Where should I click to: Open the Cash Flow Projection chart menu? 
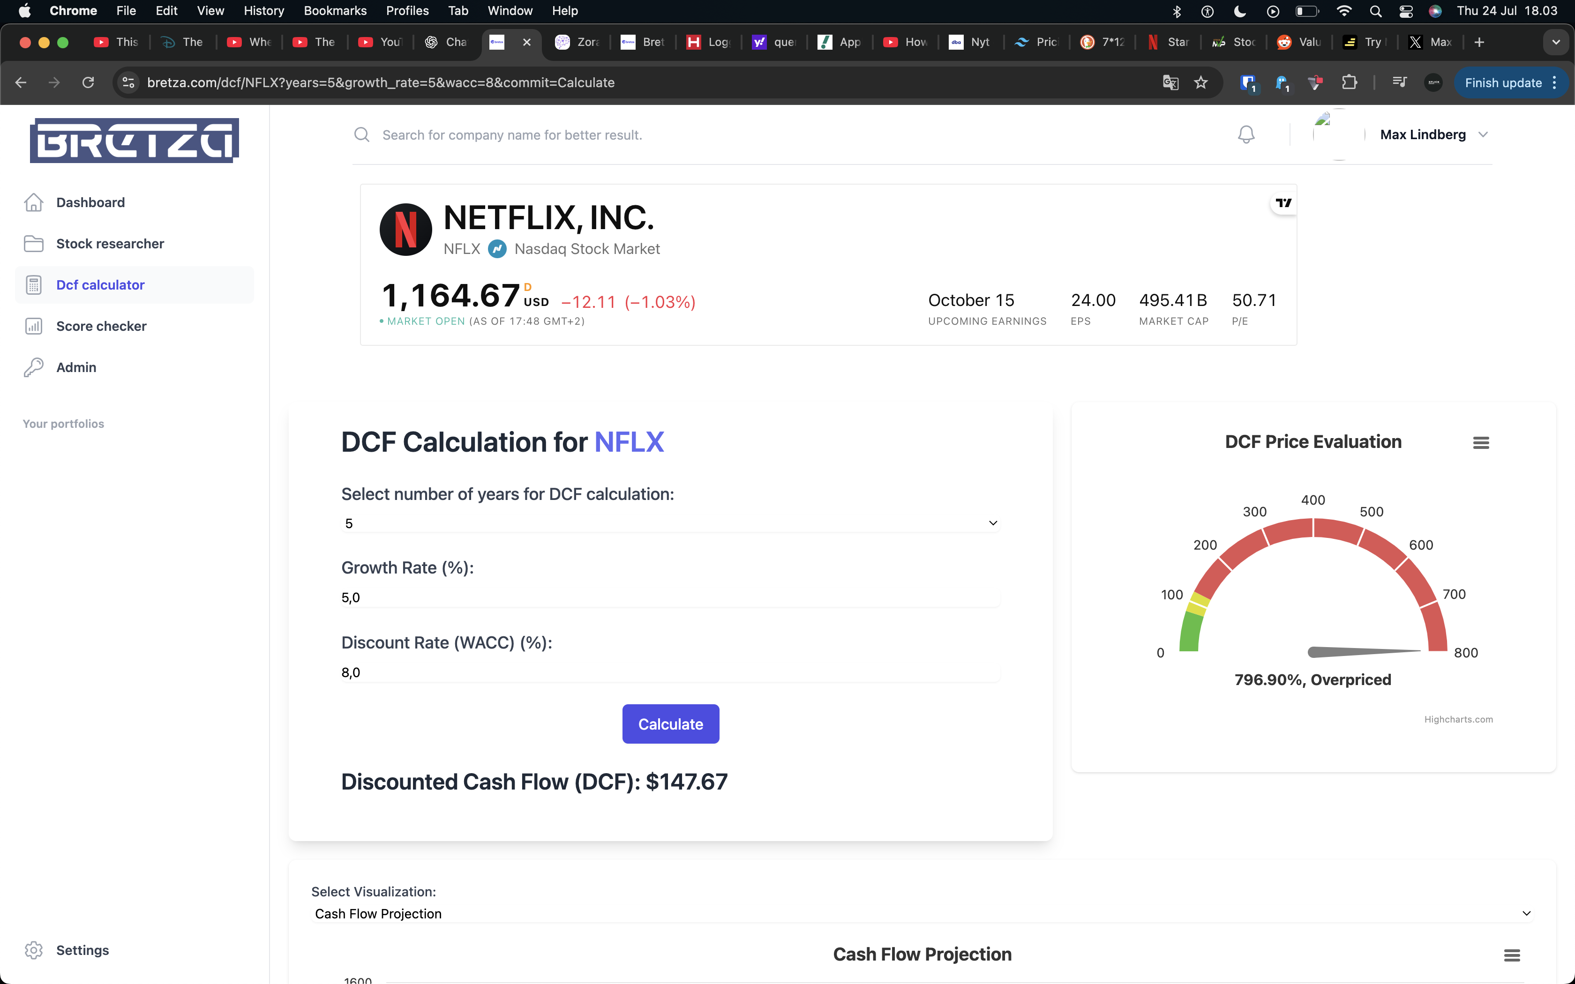(x=1512, y=955)
